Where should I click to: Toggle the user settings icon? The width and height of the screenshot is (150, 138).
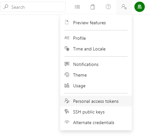pos(124,7)
